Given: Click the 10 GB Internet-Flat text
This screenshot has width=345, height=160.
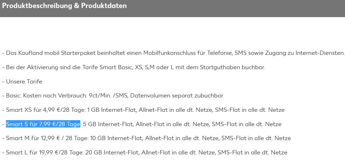Looking at the screenshot, I should [x=116, y=138].
